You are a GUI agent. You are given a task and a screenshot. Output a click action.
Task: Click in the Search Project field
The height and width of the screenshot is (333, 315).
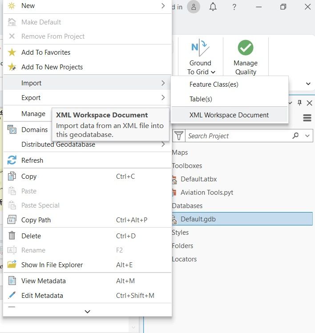[x=238, y=136]
